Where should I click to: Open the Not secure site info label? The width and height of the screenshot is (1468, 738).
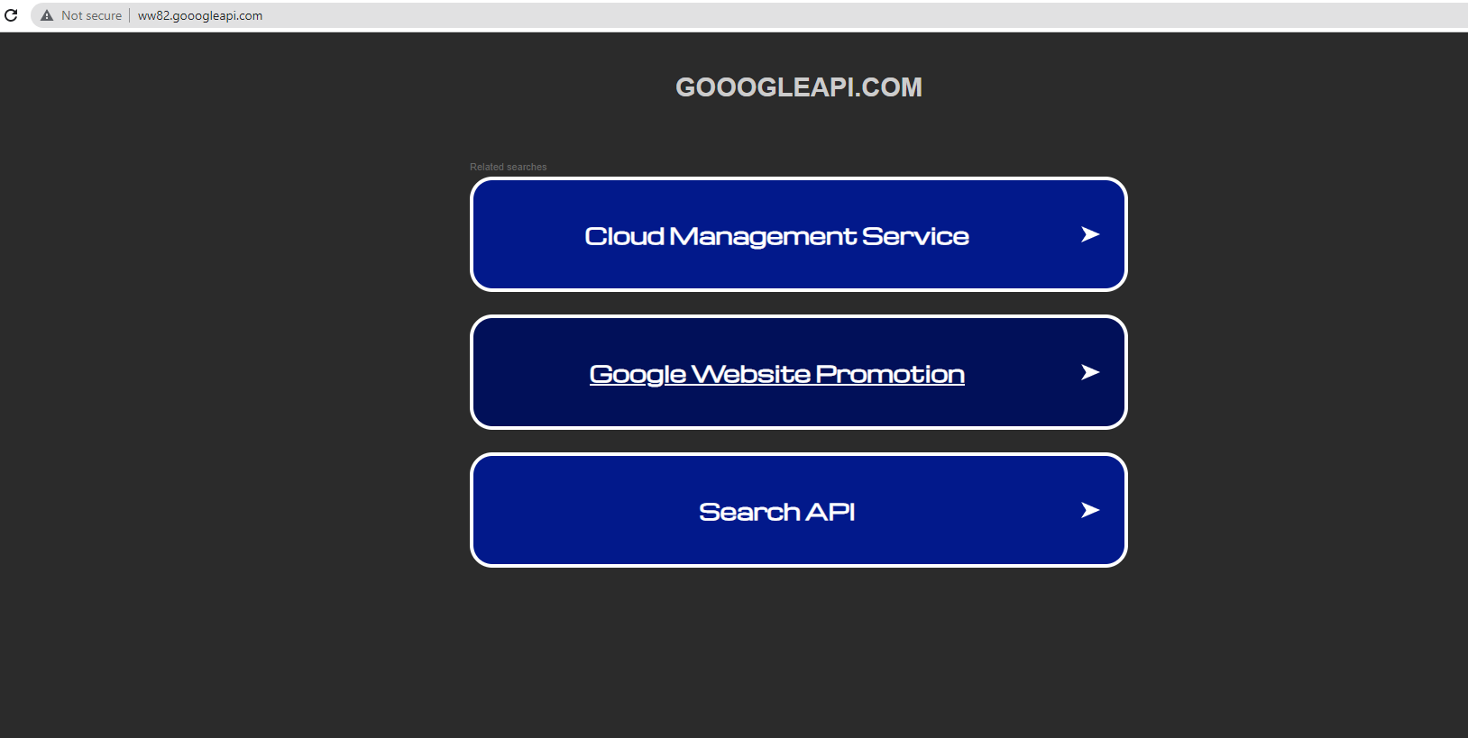click(91, 15)
